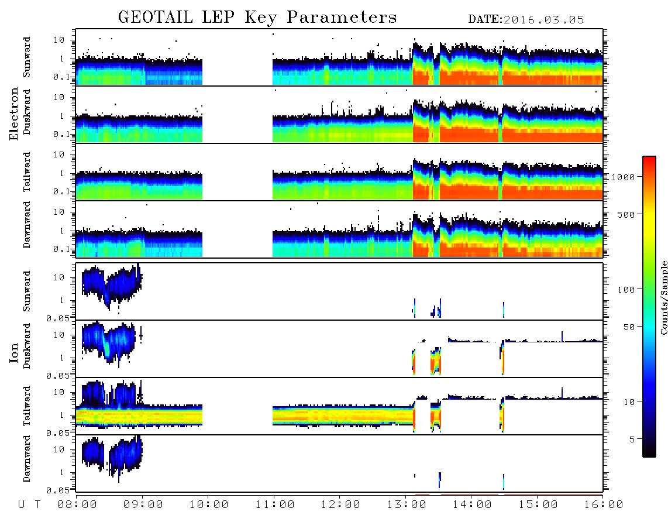Select the Electron "Tailward" panel label
The width and height of the screenshot is (668, 515).
(27, 172)
